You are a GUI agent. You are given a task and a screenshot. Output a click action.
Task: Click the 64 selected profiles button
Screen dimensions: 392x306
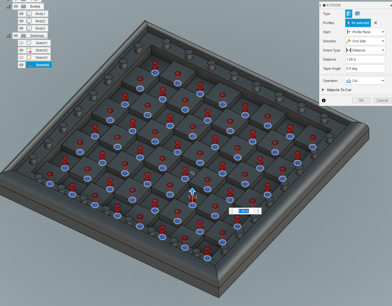[x=358, y=23]
